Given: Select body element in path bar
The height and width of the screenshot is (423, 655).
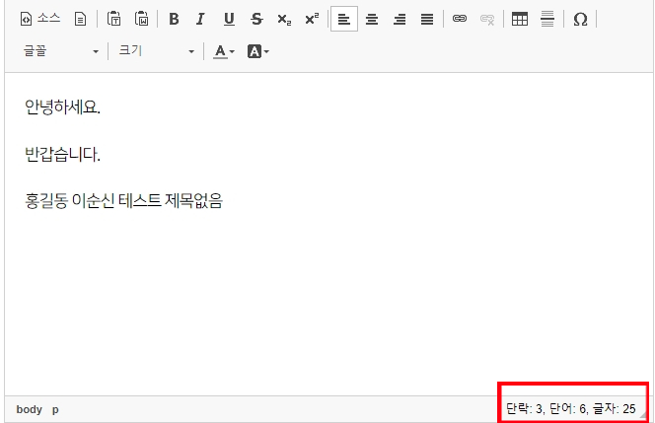Looking at the screenshot, I should pyautogui.click(x=30, y=409).
